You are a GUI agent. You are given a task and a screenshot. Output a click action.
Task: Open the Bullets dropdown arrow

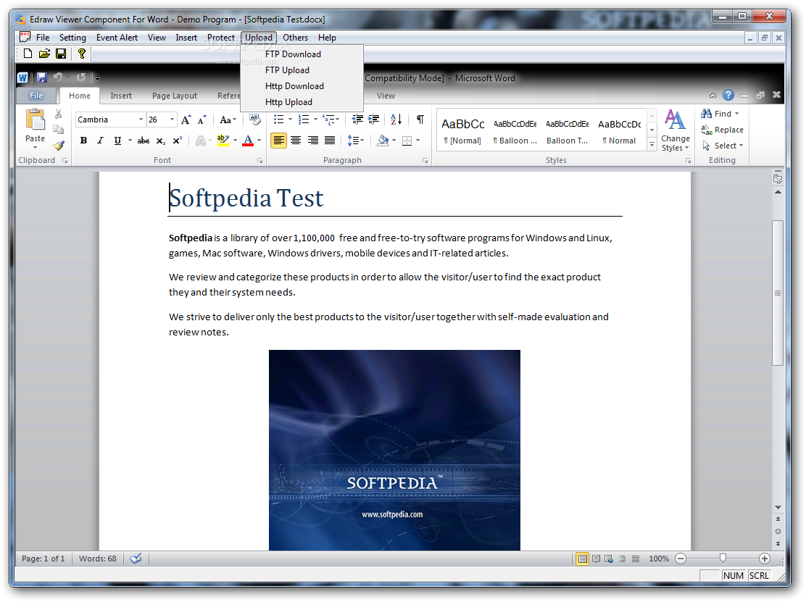(291, 120)
